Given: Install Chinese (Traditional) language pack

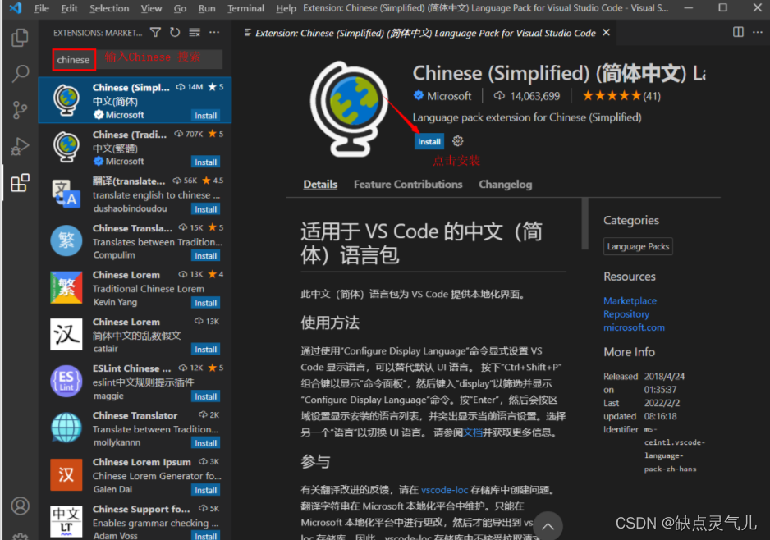Looking at the screenshot, I should coord(205,162).
